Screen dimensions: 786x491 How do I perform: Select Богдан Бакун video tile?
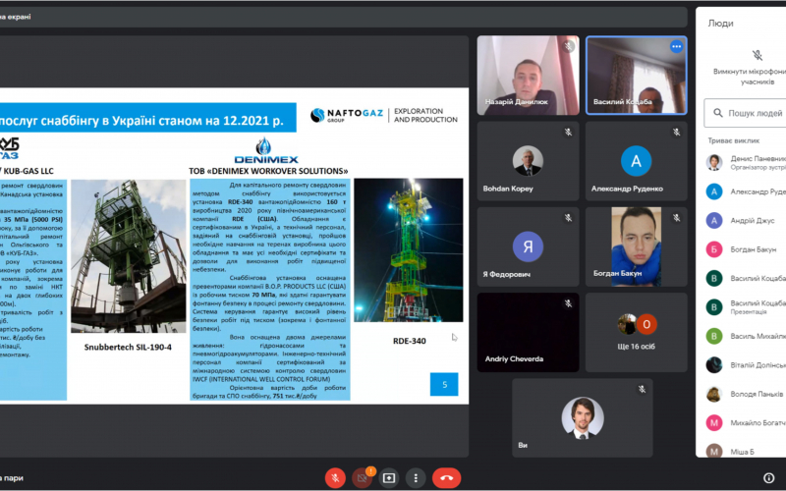636,246
